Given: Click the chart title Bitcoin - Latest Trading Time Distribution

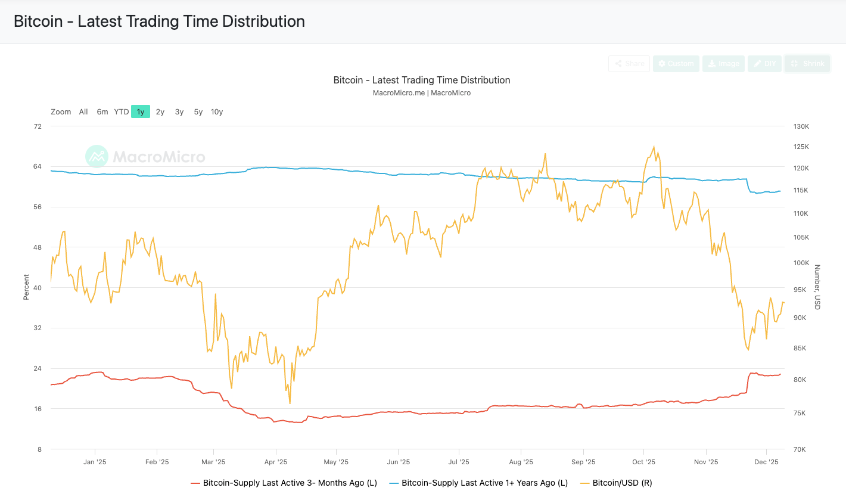Looking at the screenshot, I should tap(421, 80).
